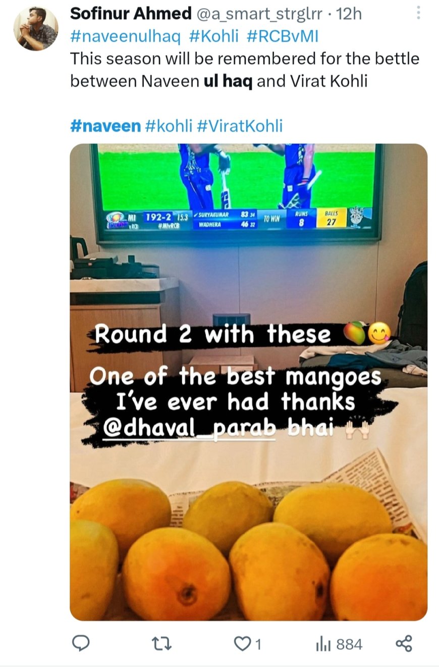Tap the share icon
This screenshot has height=669, width=439.
(404, 643)
